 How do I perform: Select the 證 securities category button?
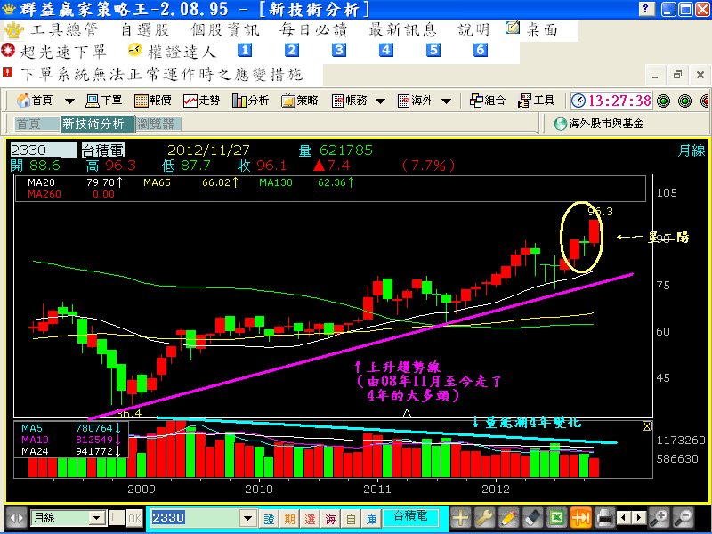click(x=269, y=518)
